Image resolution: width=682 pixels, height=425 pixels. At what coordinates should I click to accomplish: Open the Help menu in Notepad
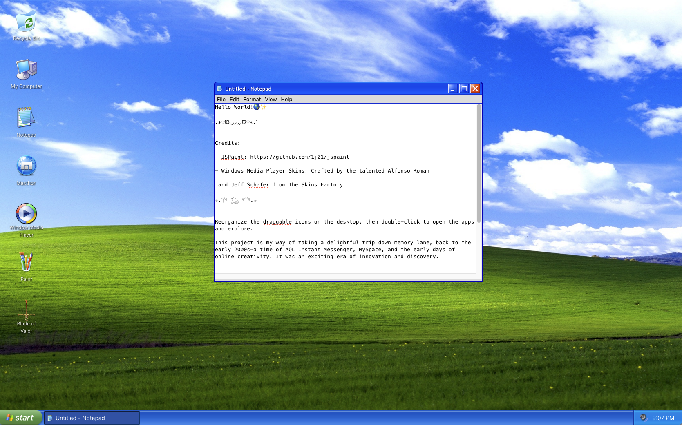point(286,99)
